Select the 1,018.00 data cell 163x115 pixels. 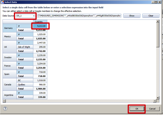[40, 80]
